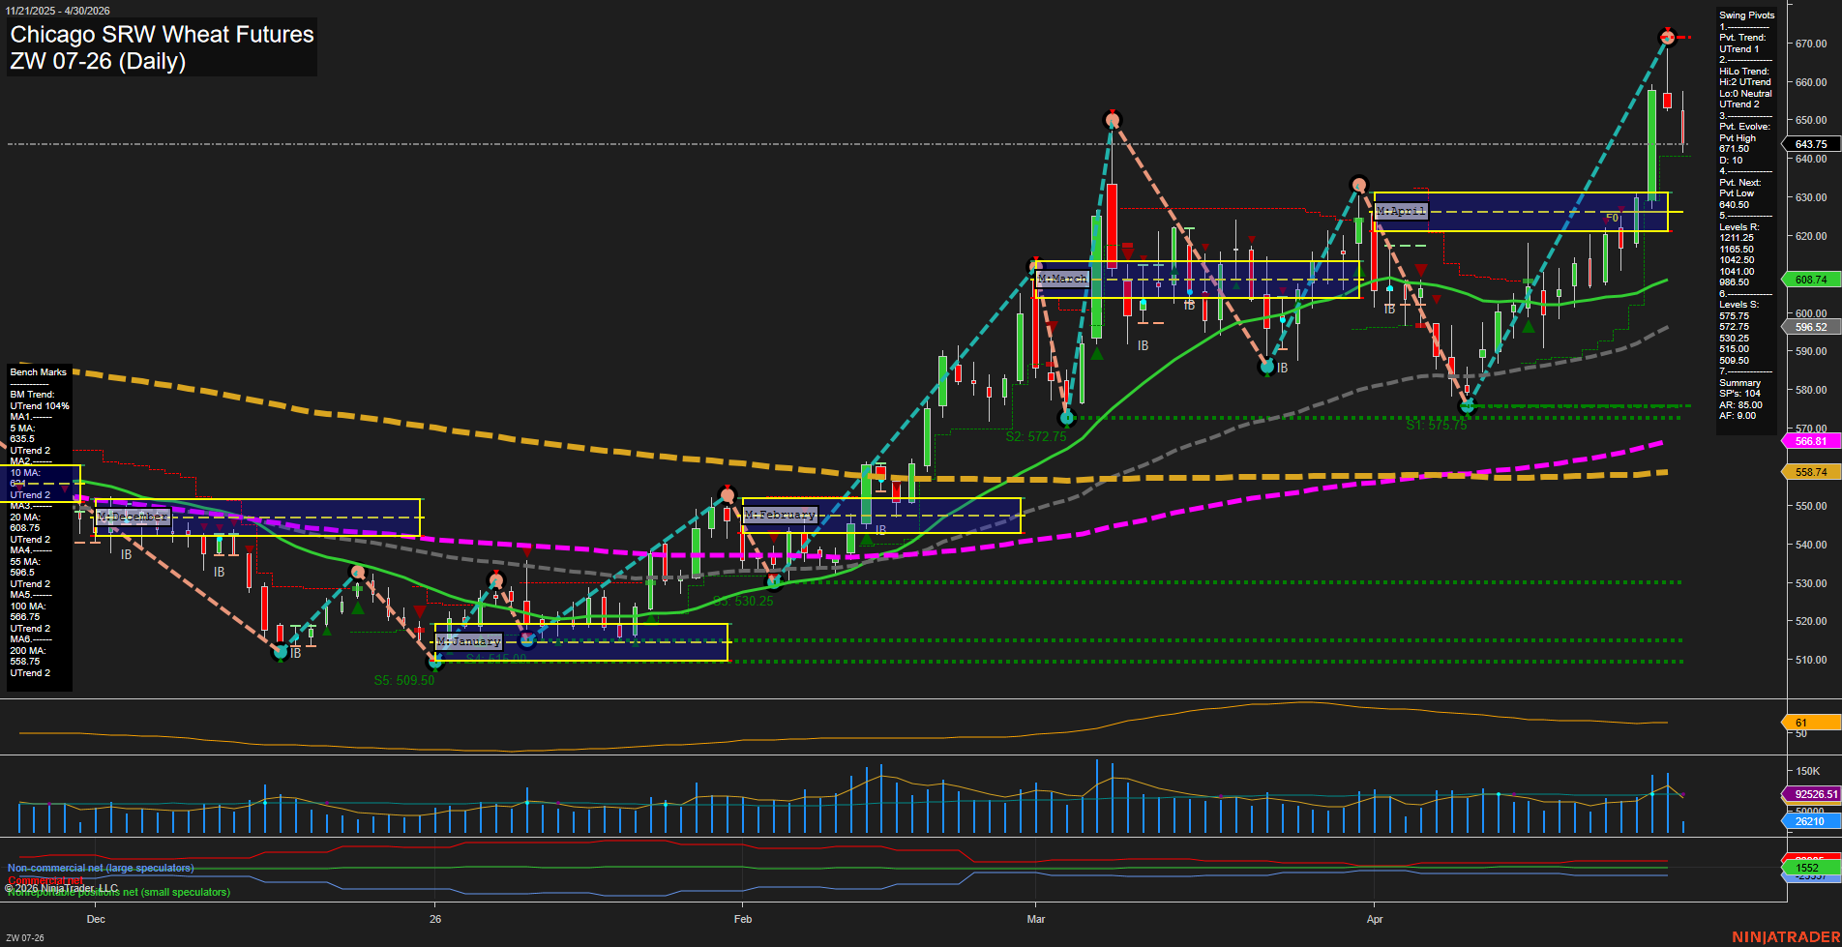Select the swing high pivot marker at the chart's top peak
The image size is (1842, 947).
pos(1669,38)
